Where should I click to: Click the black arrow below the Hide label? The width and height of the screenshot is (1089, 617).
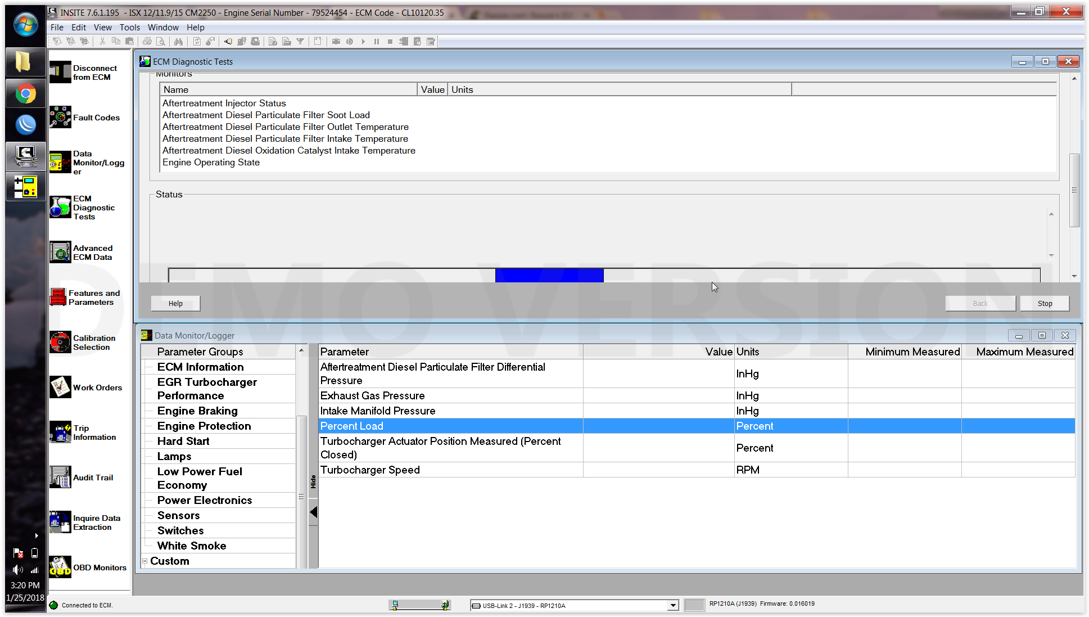(x=314, y=512)
